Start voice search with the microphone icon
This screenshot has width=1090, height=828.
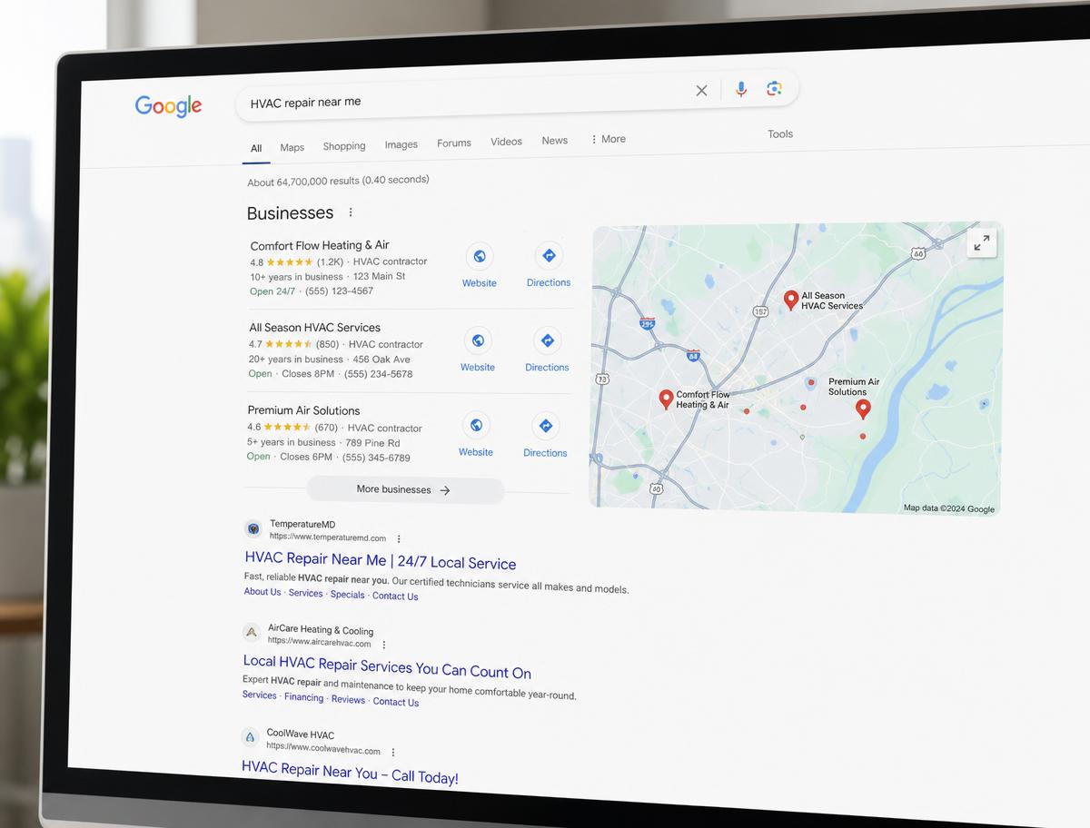tap(741, 88)
